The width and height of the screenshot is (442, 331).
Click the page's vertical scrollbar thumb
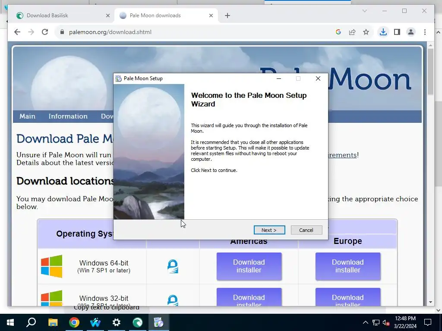430,72
